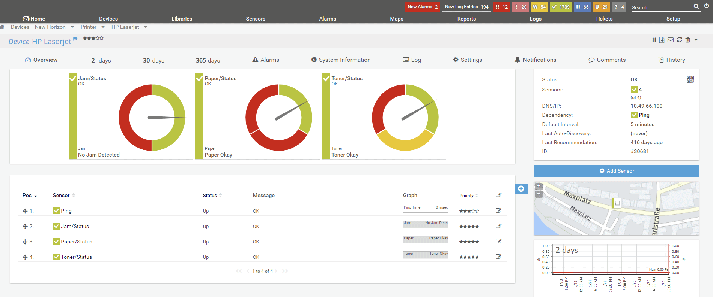713x297 pixels.
Task: Grab the move handle for Jam/Status row
Action: click(25, 227)
